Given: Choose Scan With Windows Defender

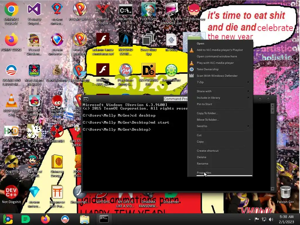Looking at the screenshot, I should tap(220, 76).
